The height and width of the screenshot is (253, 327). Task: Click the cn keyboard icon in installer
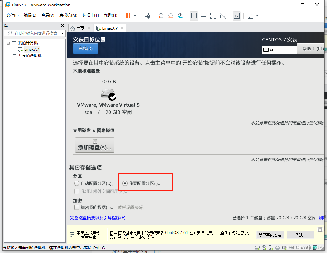(266, 50)
